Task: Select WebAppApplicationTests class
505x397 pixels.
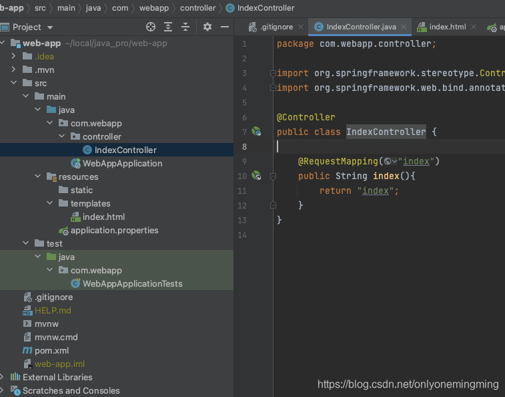Action: tap(117, 283)
